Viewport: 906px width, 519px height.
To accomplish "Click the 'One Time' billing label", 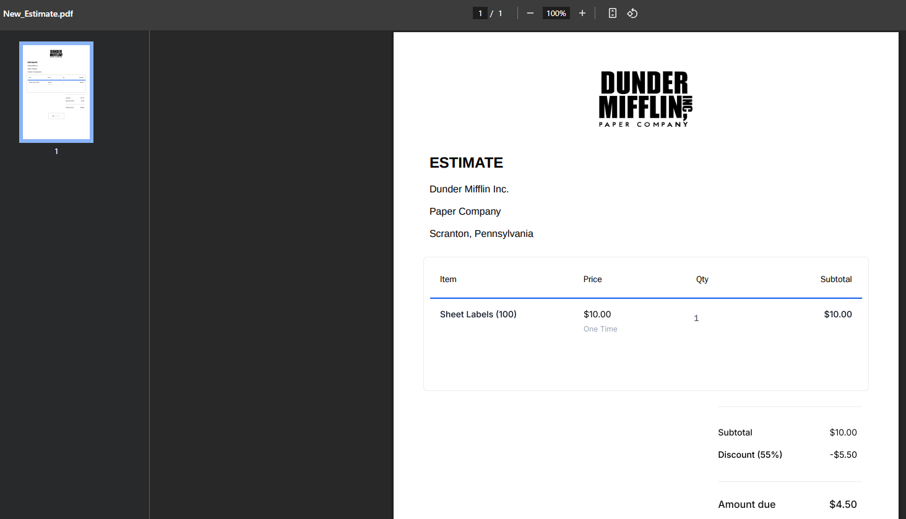I will tap(600, 329).
